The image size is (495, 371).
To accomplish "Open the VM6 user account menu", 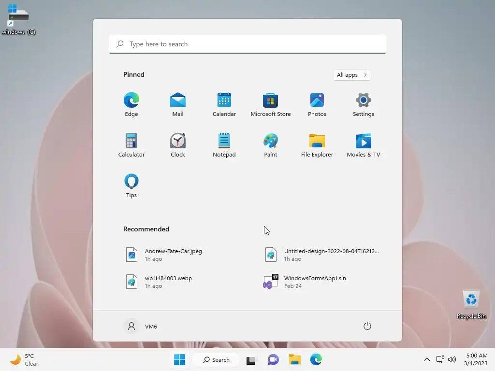I will pyautogui.click(x=141, y=326).
